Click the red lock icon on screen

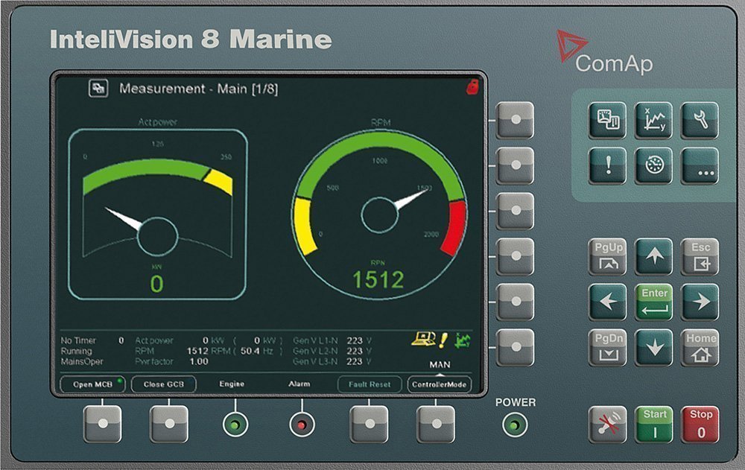[x=472, y=87]
